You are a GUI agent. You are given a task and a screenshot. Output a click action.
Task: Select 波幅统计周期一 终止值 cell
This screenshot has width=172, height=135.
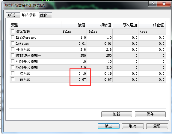click(152, 55)
